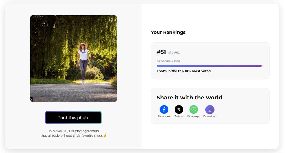Click the Facebook text label
Screen dimensions: 285x153
tap(164, 116)
